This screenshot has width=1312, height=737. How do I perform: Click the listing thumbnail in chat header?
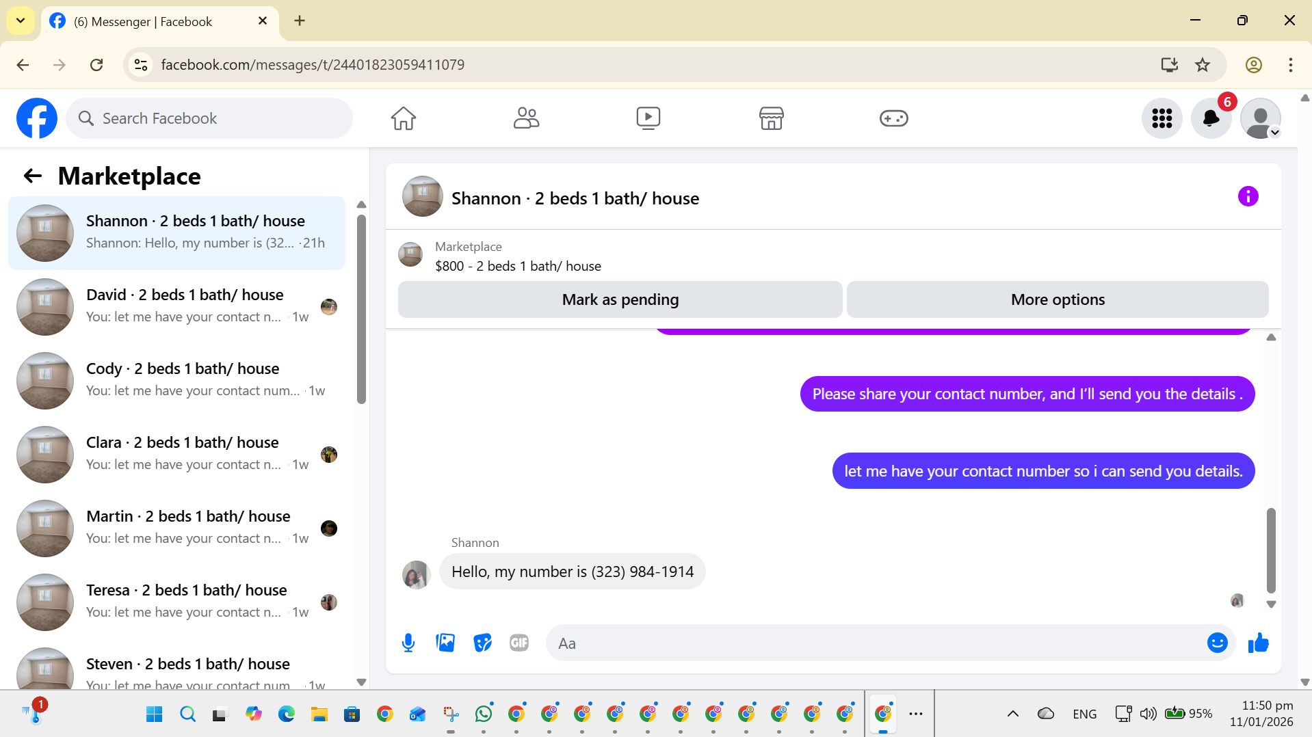(422, 197)
